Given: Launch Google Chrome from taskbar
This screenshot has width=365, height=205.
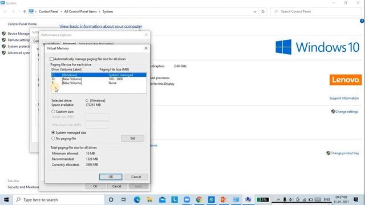Looking at the screenshot, I should (x=199, y=200).
